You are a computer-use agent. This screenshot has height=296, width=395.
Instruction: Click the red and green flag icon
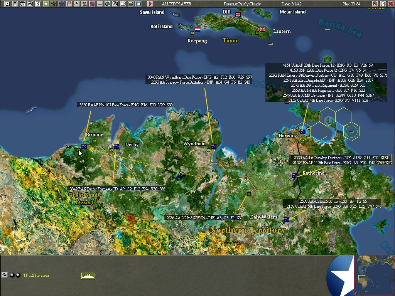tap(375, 4)
